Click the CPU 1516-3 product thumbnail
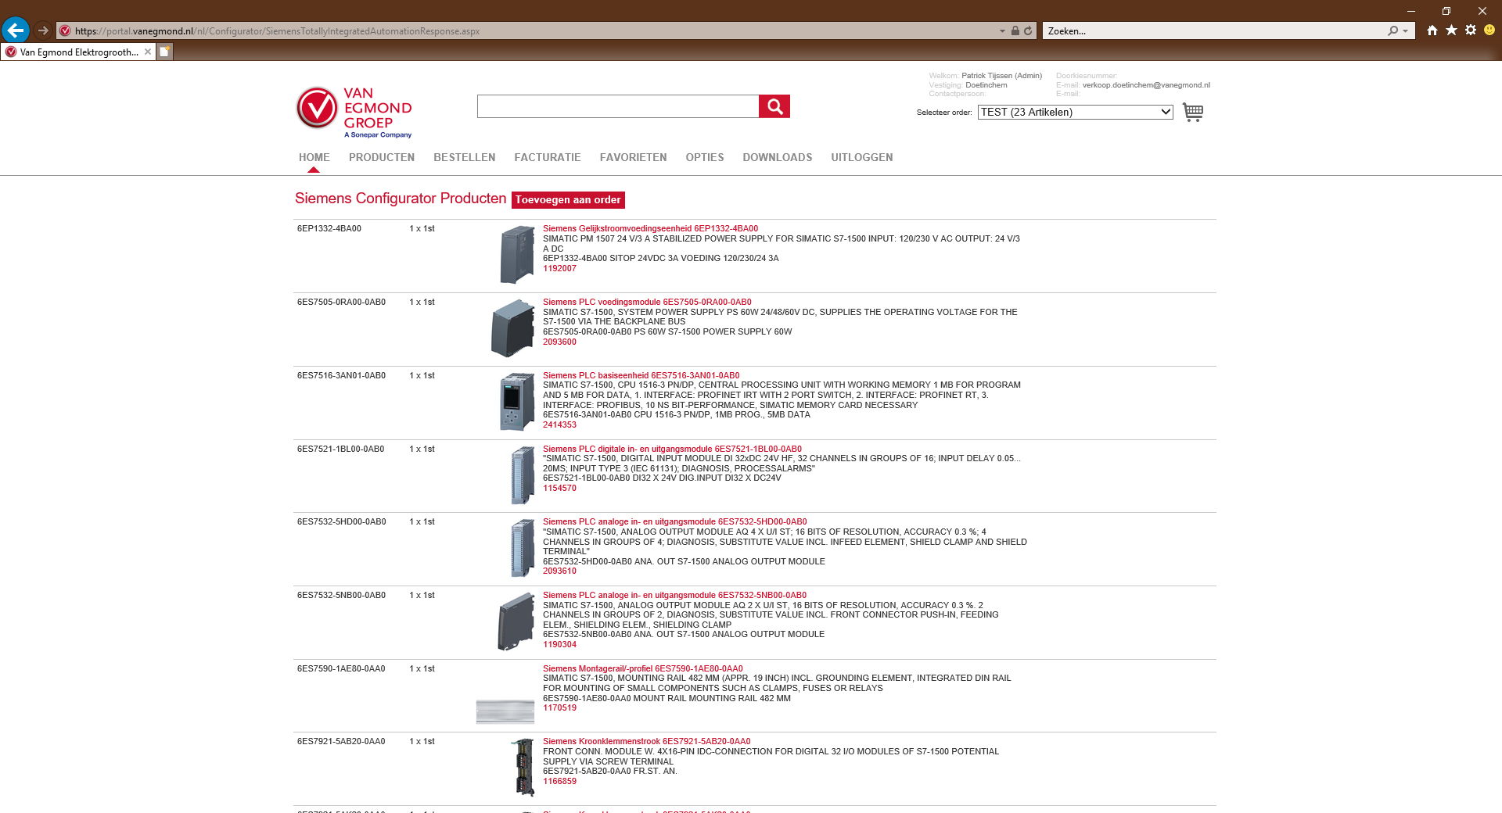This screenshot has width=1502, height=813. (x=517, y=402)
